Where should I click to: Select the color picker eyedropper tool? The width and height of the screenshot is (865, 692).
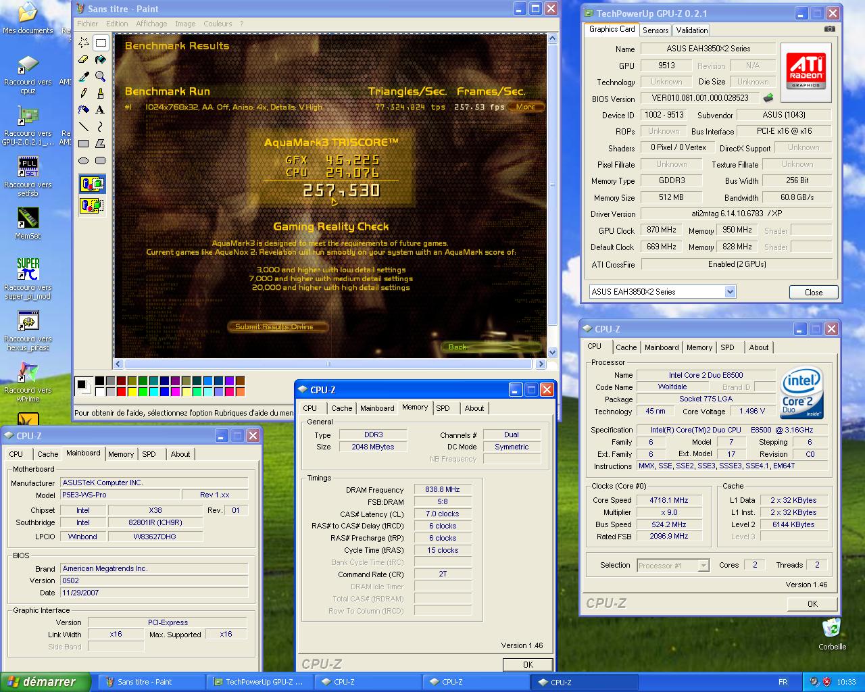click(x=84, y=76)
